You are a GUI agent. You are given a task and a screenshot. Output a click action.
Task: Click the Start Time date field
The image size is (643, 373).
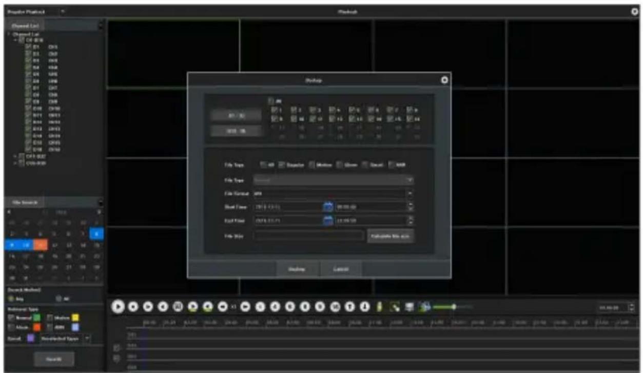tap(287, 206)
